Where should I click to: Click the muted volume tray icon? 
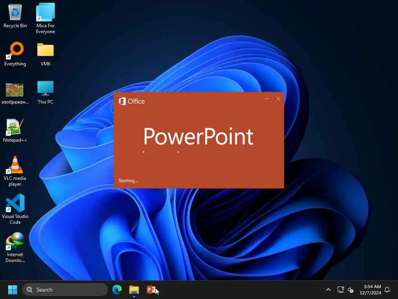point(351,290)
